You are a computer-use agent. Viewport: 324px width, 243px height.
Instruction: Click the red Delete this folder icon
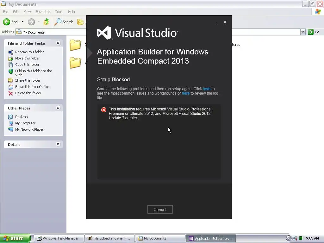click(11, 93)
